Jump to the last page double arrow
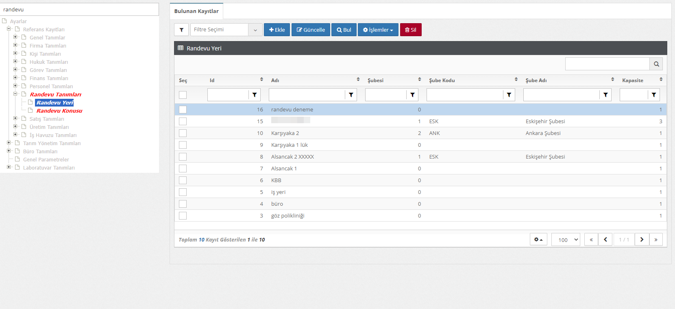The image size is (675, 309). (x=656, y=239)
